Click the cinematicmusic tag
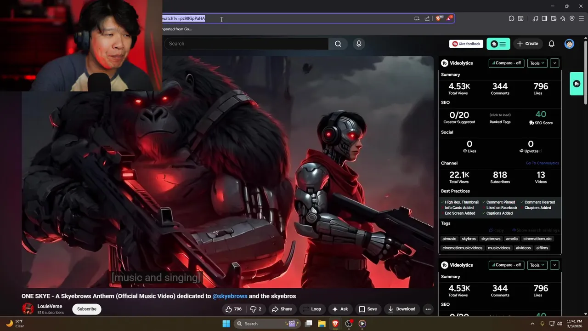 [537, 239]
